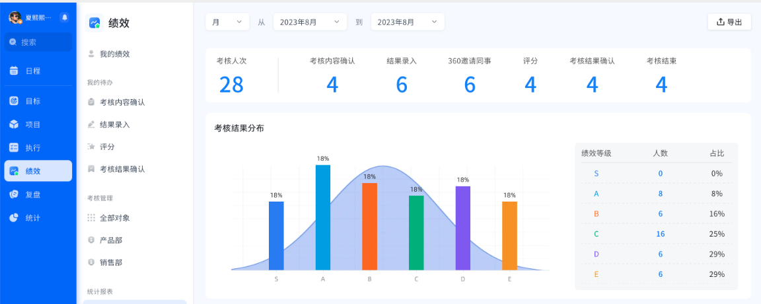The width and height of the screenshot is (761, 304).
Task: Click the 项目 cube icon
Action: click(x=14, y=124)
